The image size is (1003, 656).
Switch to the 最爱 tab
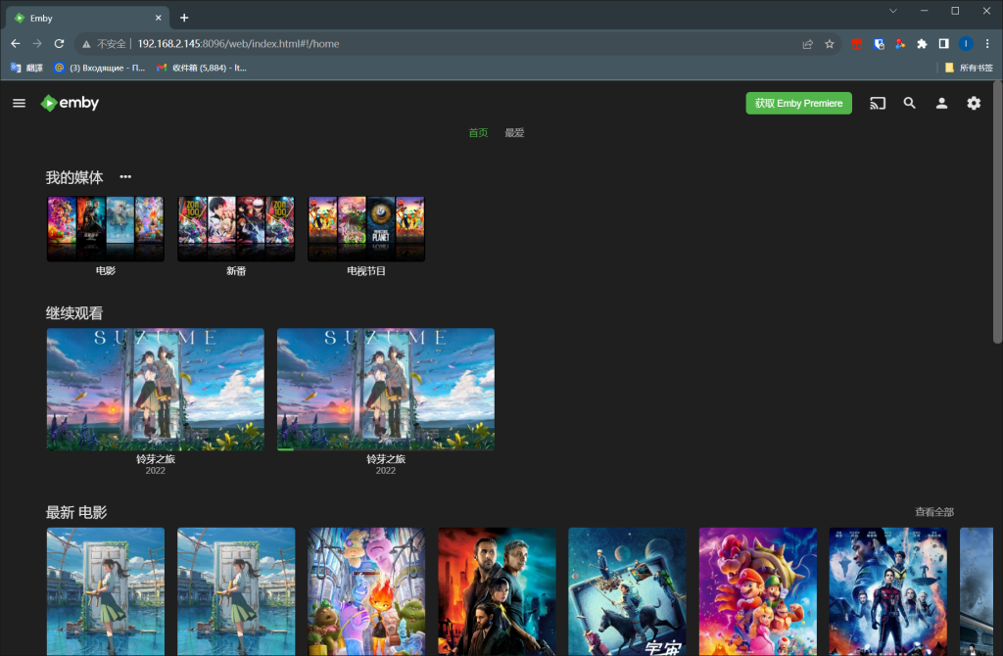[x=514, y=132]
